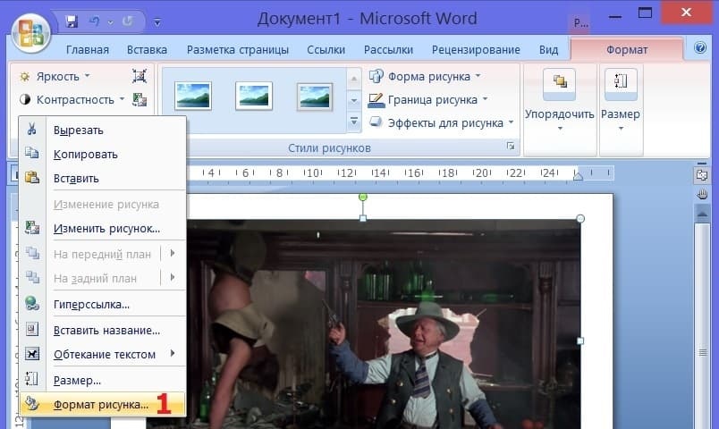Image resolution: width=719 pixels, height=429 pixels.
Task: Save the document with floppy icon
Action: (72, 21)
